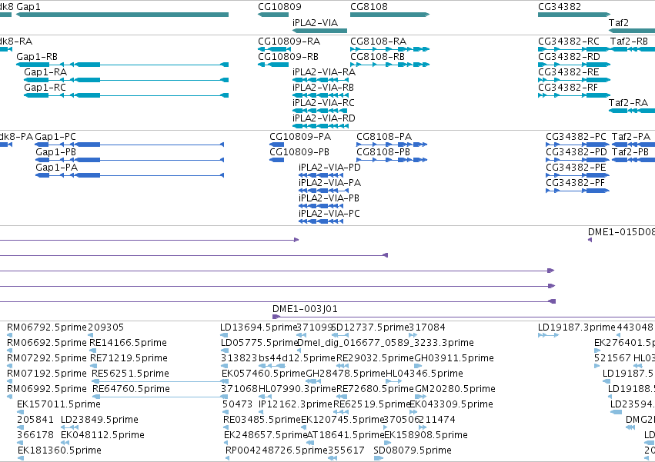Select the Gap1 gene bar glyph
Viewport: 655px width, 462px height.
[x=122, y=15]
